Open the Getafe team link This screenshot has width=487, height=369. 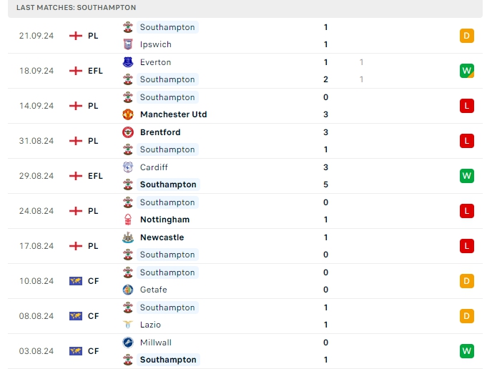pos(154,290)
